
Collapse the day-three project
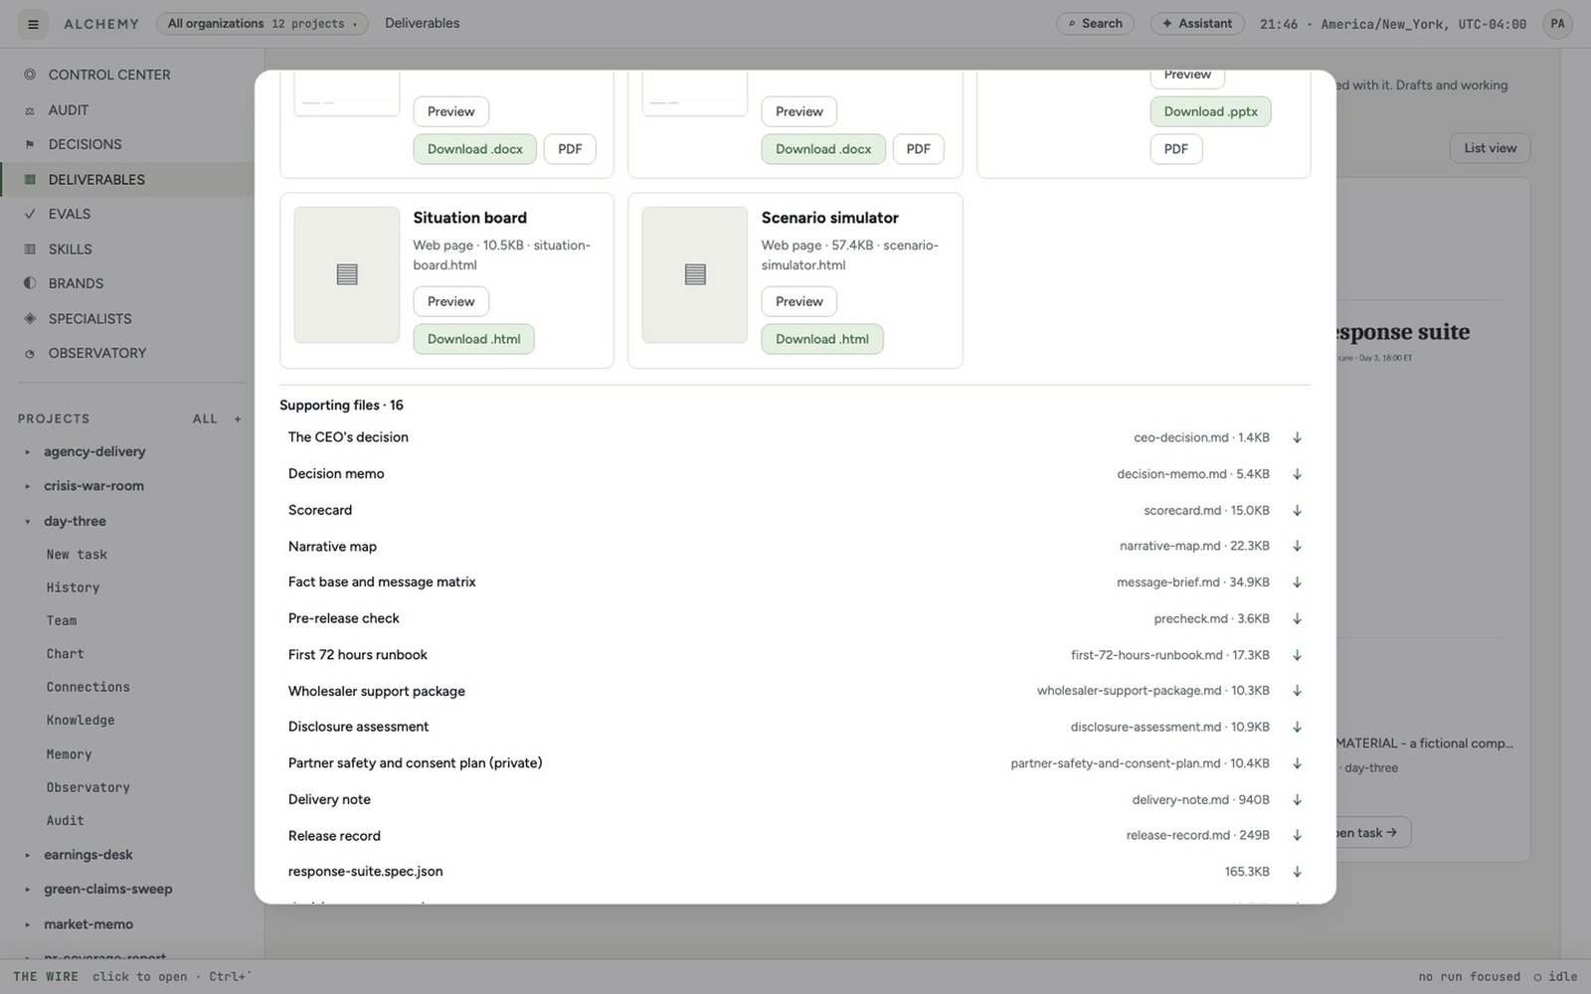pyautogui.click(x=28, y=522)
